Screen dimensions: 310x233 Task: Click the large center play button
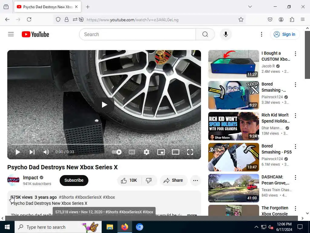pyautogui.click(x=104, y=105)
